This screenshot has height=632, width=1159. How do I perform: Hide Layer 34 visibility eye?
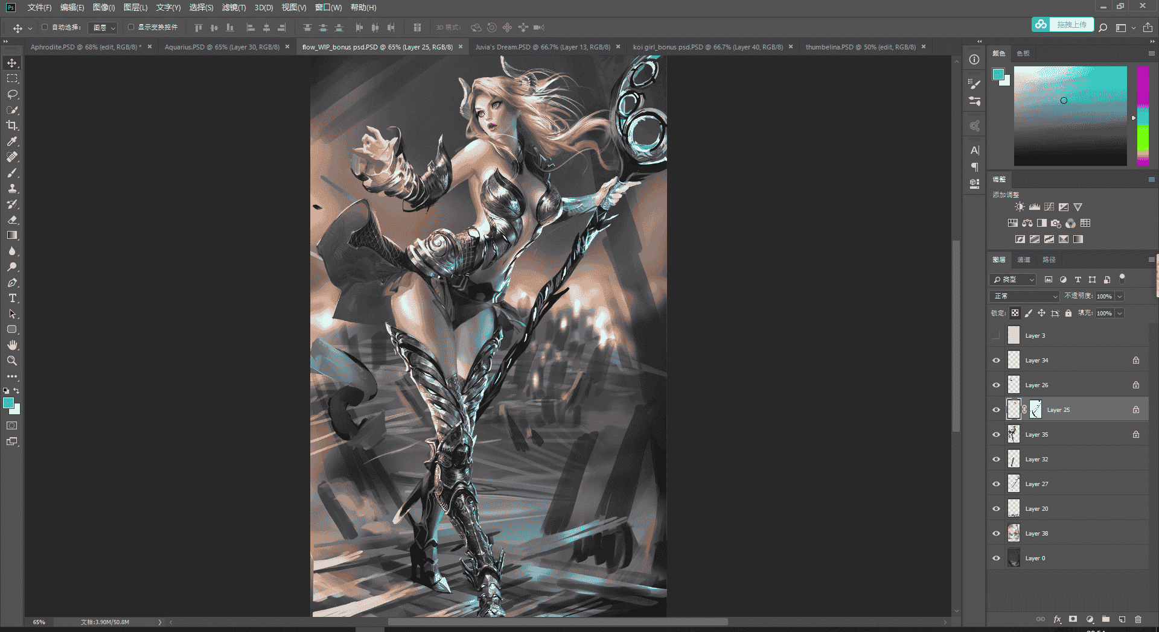[x=996, y=361]
